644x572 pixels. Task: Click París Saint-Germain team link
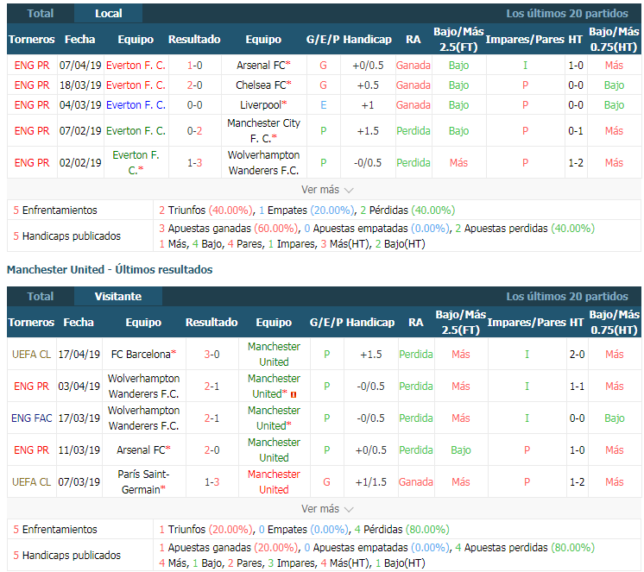tap(143, 481)
